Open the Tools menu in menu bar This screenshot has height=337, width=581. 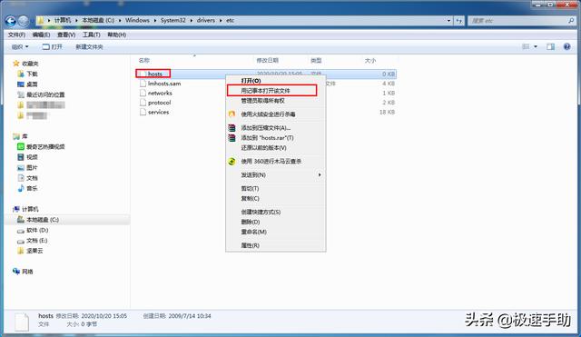(91, 35)
